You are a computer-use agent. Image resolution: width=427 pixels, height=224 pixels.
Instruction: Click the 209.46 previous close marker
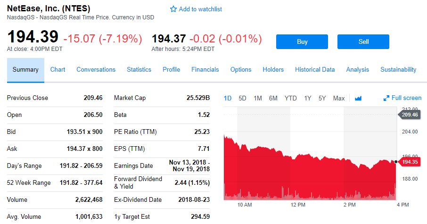pyautogui.click(x=410, y=115)
